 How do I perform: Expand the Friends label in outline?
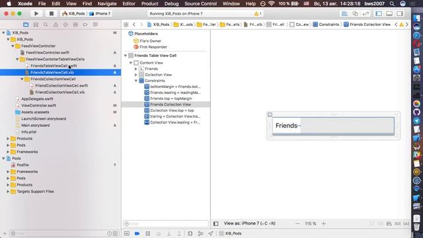(x=136, y=69)
